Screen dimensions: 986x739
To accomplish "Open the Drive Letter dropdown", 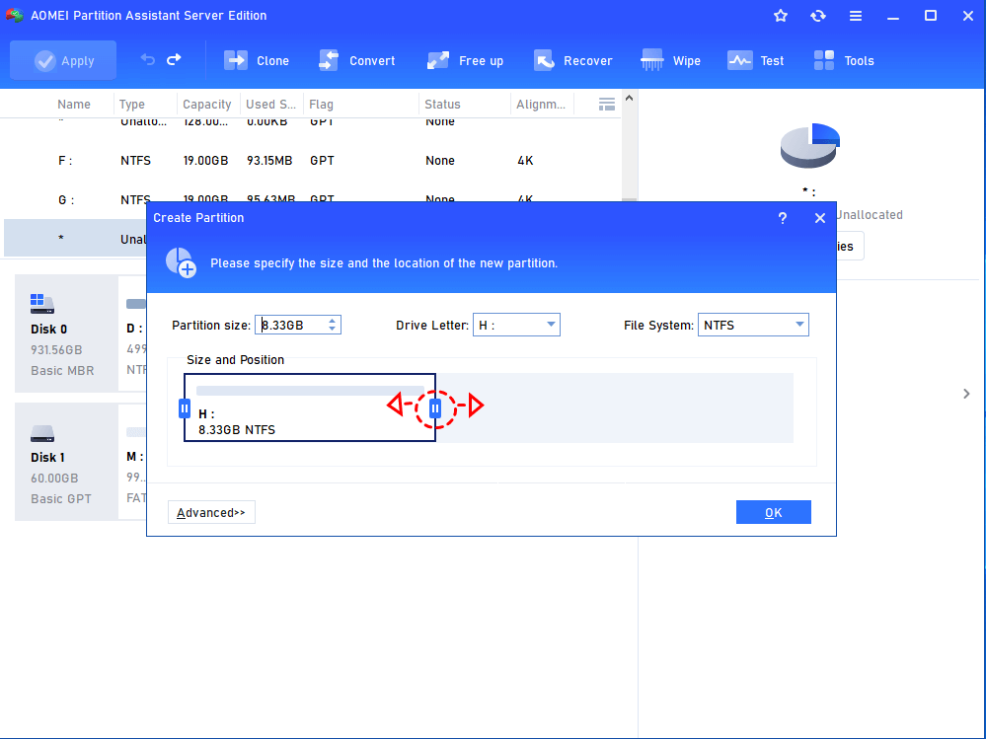I will [516, 325].
